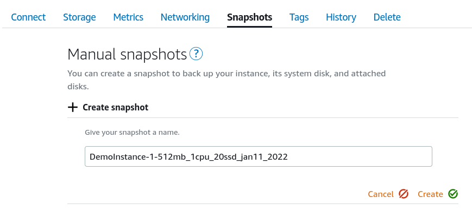Click the green checkmark create icon

(x=453, y=194)
